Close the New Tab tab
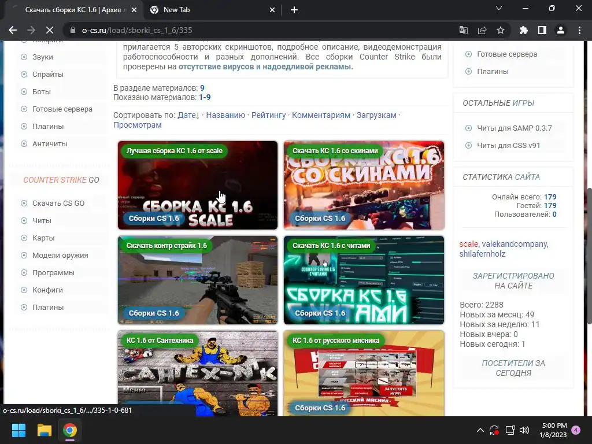 pyautogui.click(x=272, y=10)
